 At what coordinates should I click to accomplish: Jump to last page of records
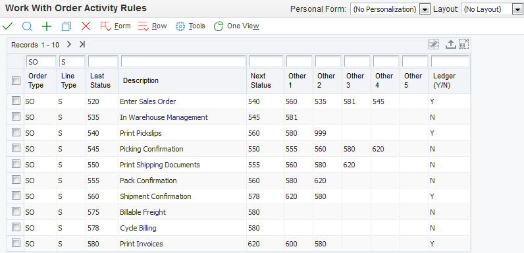coord(82,45)
